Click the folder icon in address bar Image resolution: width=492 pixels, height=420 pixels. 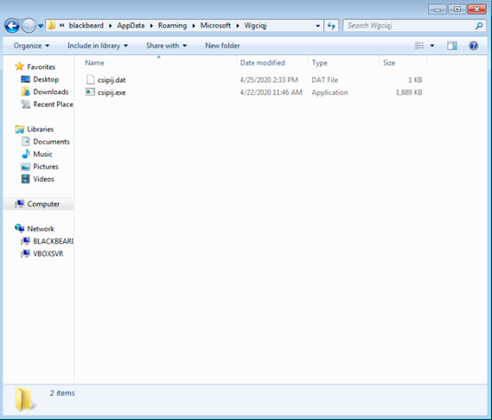tap(52, 26)
